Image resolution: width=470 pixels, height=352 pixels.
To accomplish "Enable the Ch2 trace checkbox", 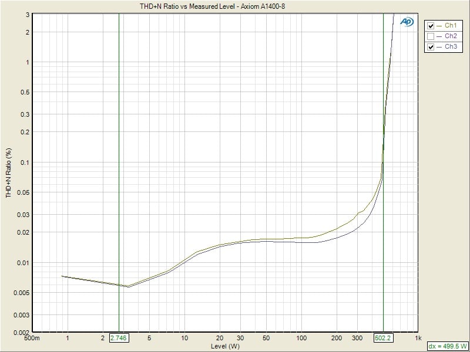I will pyautogui.click(x=431, y=36).
